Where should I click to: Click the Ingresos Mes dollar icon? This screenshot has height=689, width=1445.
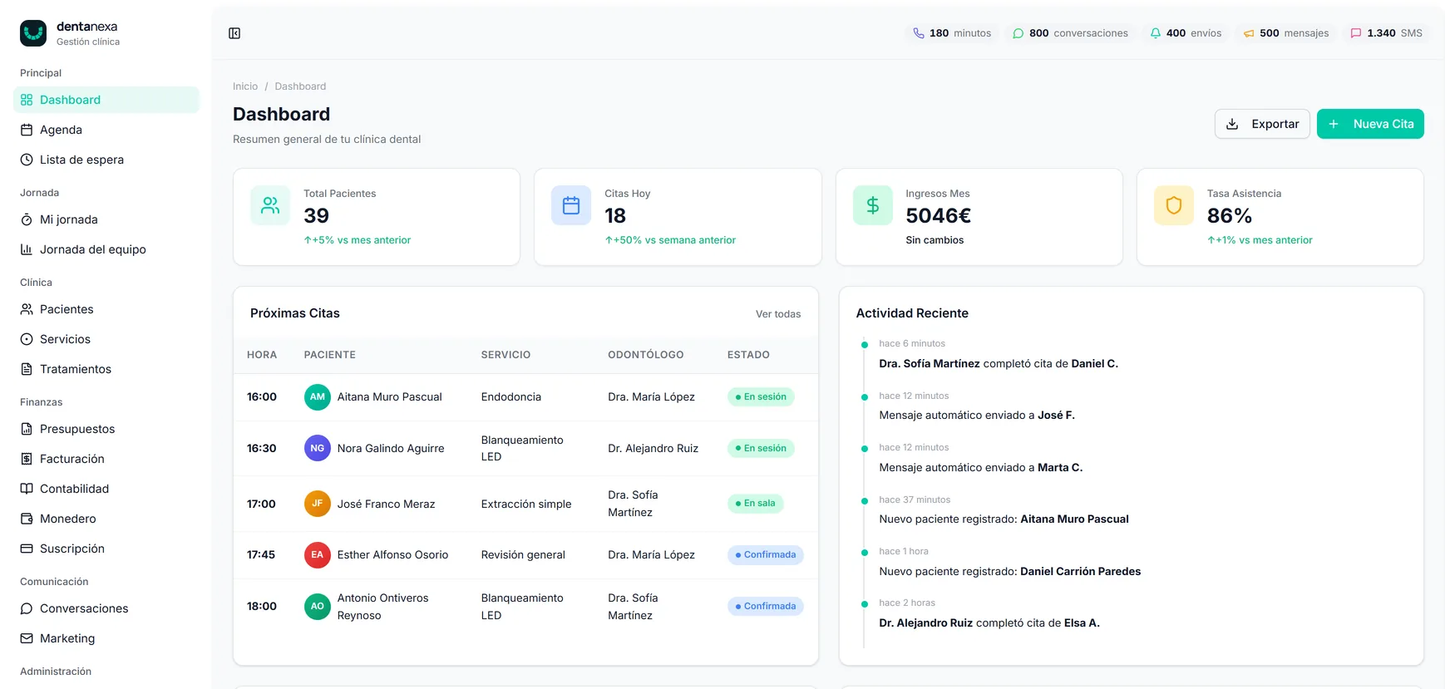tap(873, 205)
